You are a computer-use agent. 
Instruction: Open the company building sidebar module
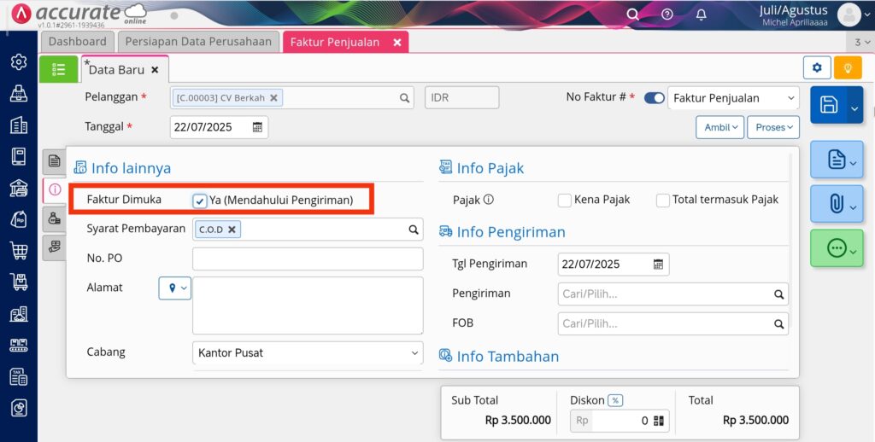click(x=19, y=125)
